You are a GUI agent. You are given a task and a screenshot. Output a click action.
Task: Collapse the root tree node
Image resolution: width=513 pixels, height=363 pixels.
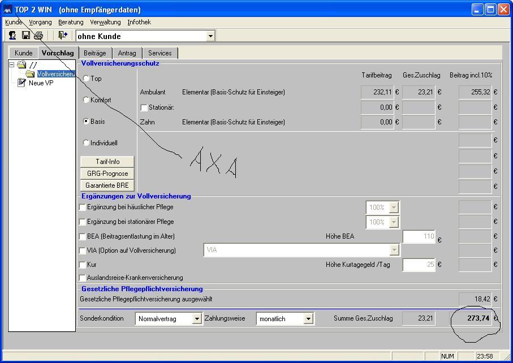(11, 65)
